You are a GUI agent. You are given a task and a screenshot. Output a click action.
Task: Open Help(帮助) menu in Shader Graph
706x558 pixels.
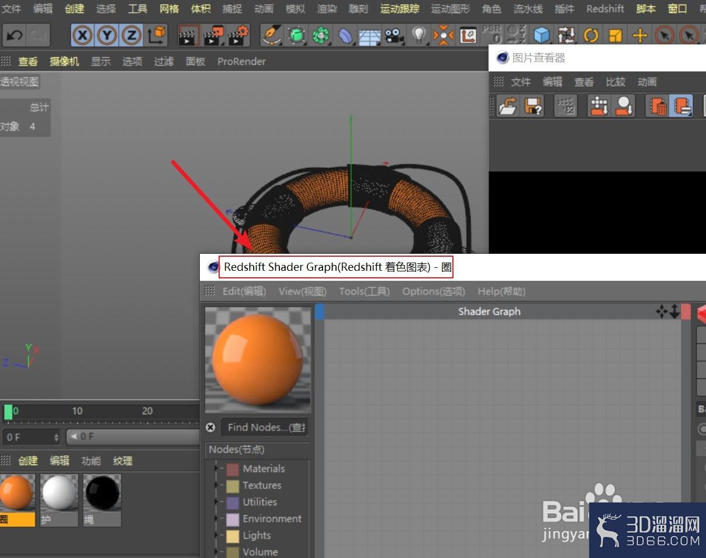tap(501, 291)
